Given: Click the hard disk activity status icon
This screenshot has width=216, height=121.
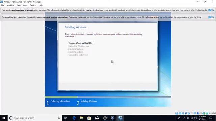Looking at the screenshot, I should click(177, 113).
